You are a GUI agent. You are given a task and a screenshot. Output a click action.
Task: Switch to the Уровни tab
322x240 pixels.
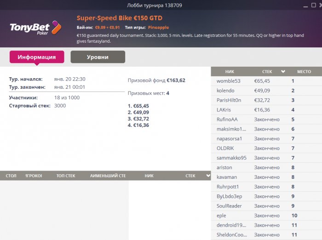click(x=98, y=57)
